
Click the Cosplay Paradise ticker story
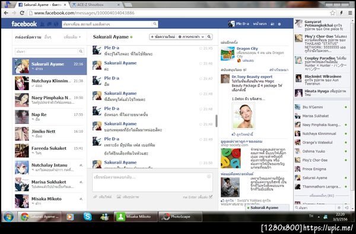[x=322, y=63]
